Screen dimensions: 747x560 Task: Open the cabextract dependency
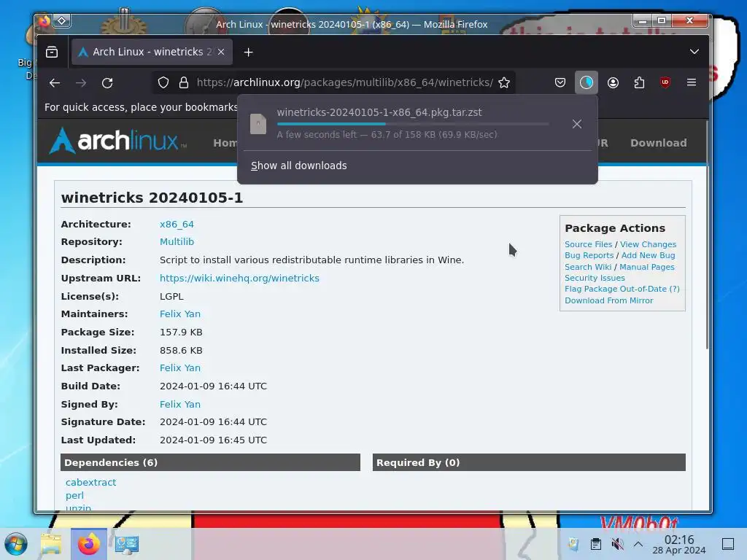[x=91, y=483]
